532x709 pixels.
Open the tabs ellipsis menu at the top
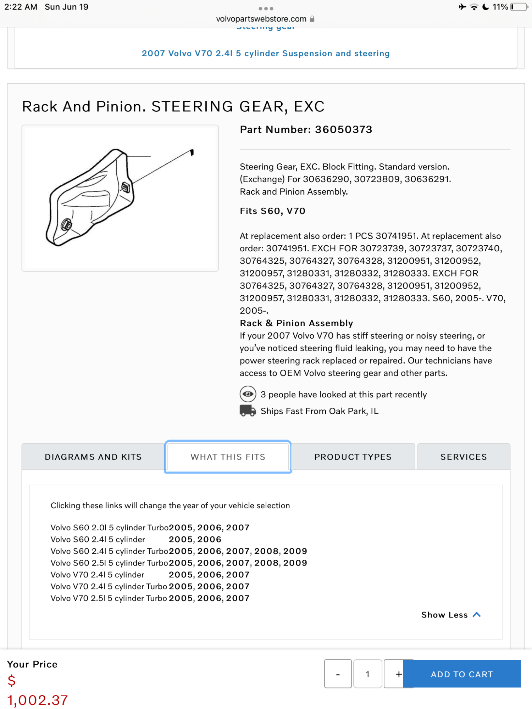266,8
